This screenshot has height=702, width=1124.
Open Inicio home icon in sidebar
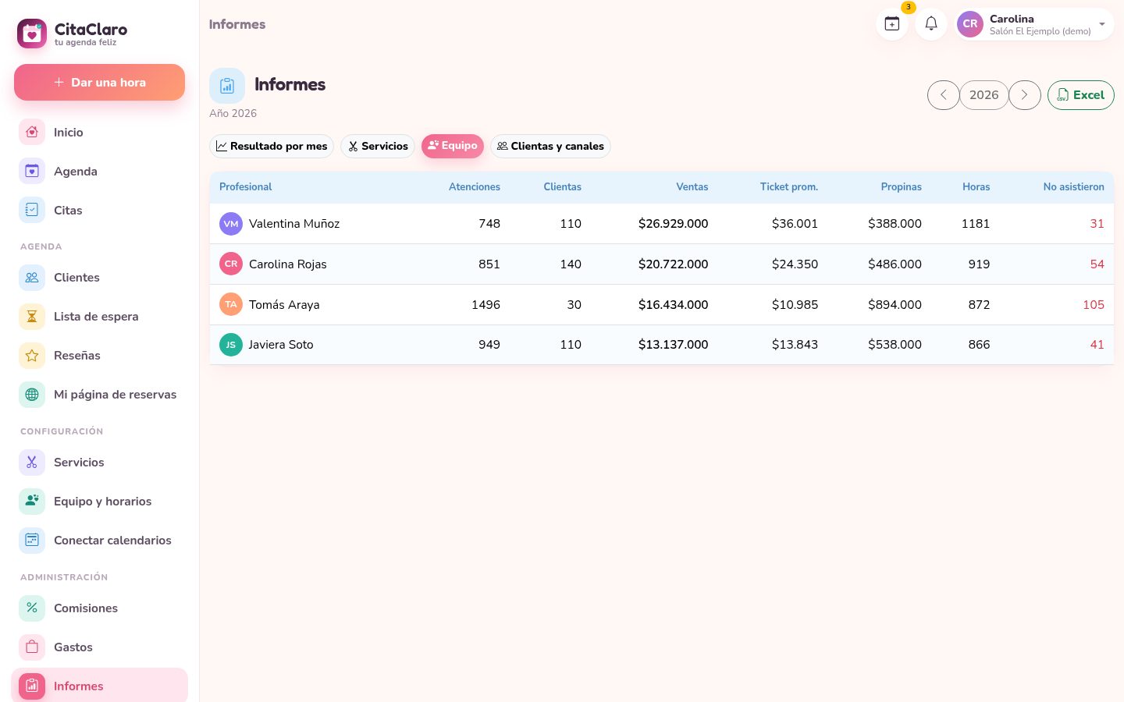click(32, 132)
